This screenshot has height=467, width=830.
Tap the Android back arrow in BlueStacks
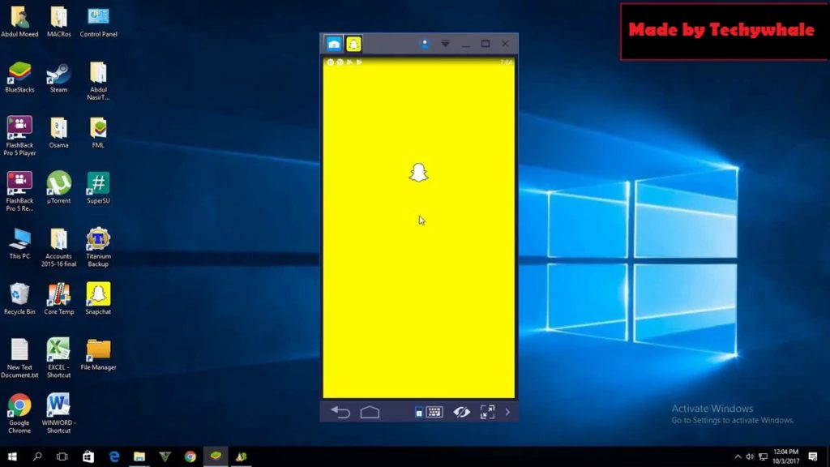coord(340,412)
